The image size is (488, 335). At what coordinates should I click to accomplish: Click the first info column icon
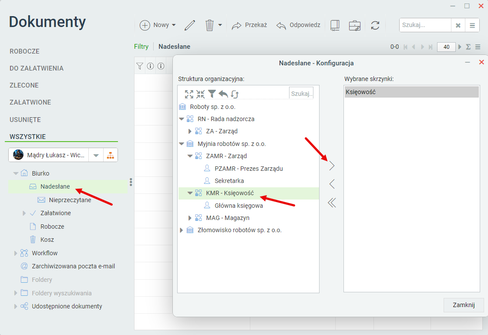pyautogui.click(x=150, y=66)
